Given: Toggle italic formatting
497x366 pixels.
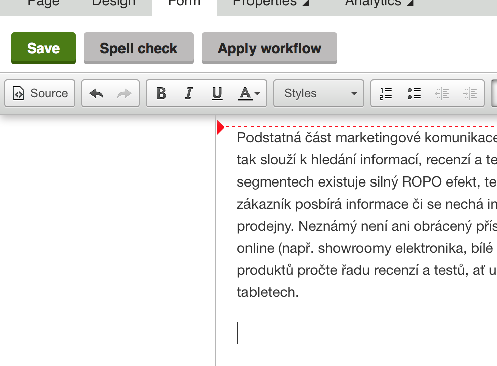Looking at the screenshot, I should (189, 93).
